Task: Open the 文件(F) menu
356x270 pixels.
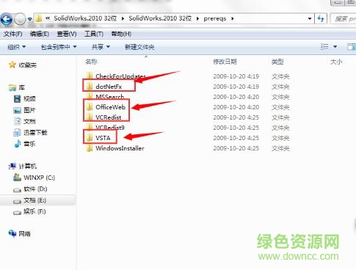Action: [12, 34]
